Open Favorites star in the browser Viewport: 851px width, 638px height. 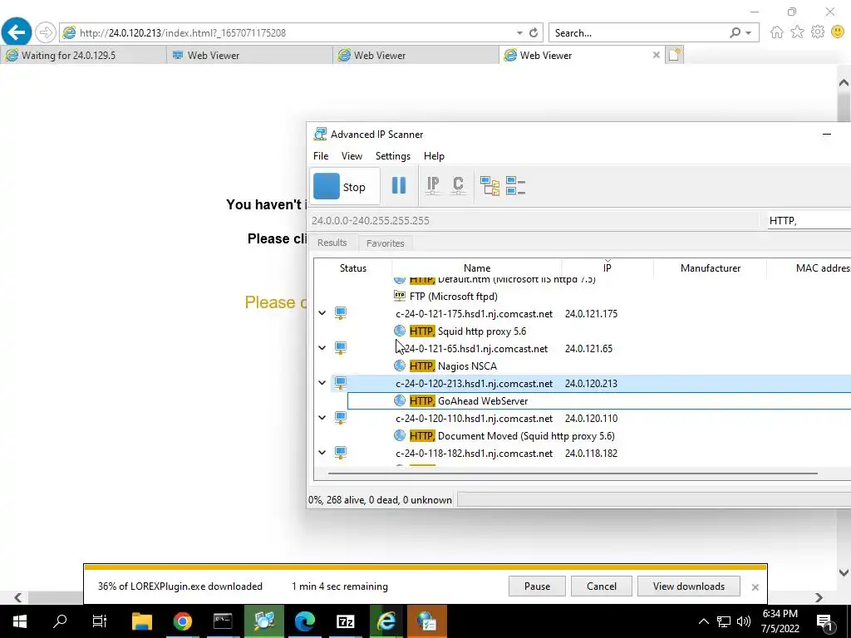797,32
